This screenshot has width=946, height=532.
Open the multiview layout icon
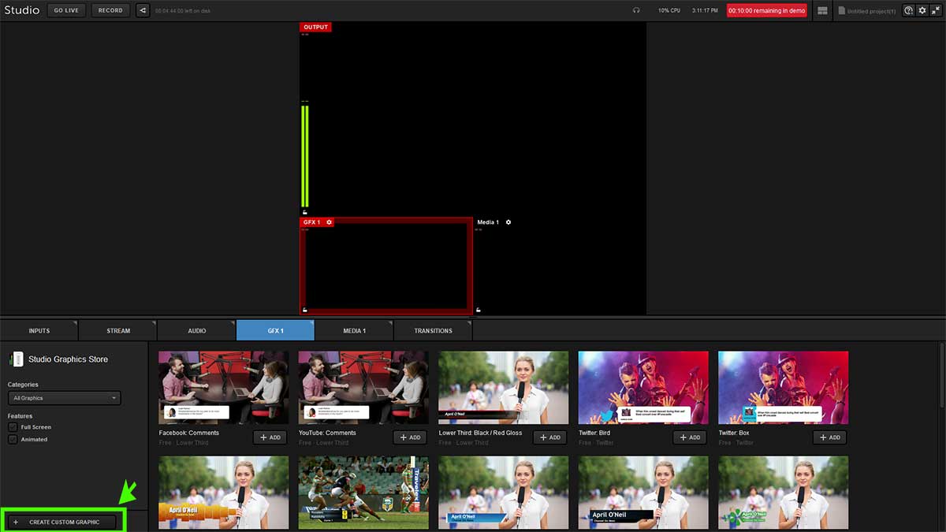pos(823,10)
